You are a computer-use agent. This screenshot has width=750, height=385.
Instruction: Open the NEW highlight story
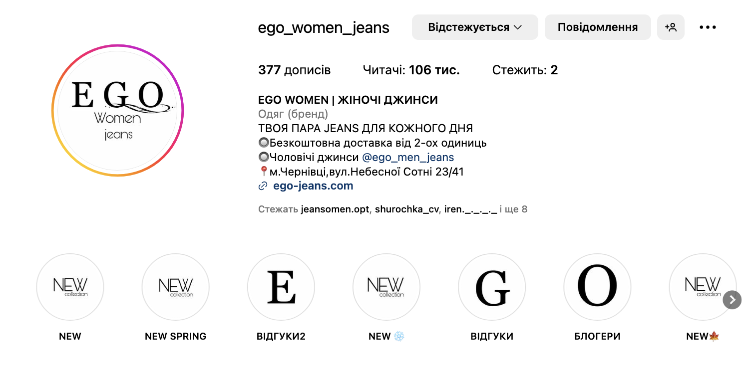click(70, 287)
